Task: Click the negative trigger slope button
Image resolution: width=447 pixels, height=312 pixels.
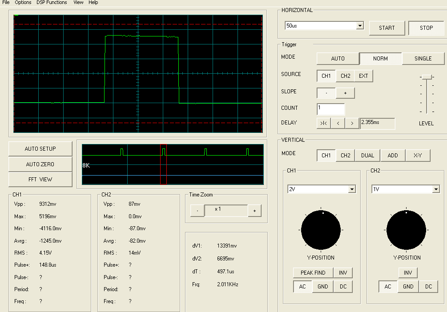Action: pos(326,93)
